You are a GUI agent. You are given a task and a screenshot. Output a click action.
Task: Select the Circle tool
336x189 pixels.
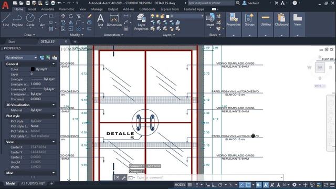[x=30, y=20]
